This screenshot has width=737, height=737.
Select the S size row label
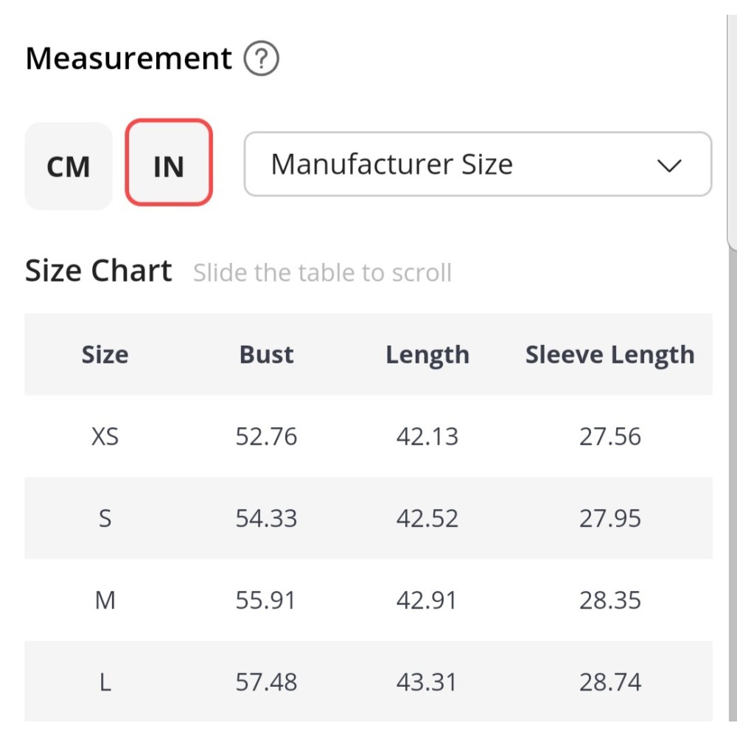click(x=105, y=518)
